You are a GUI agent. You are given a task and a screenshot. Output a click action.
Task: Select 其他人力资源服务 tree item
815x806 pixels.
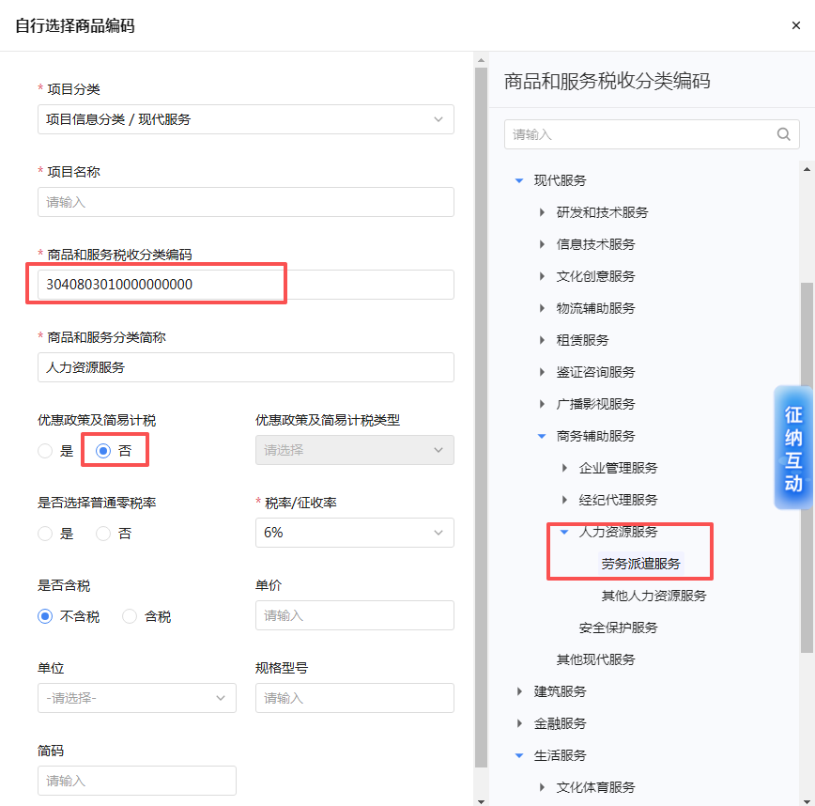click(x=654, y=596)
